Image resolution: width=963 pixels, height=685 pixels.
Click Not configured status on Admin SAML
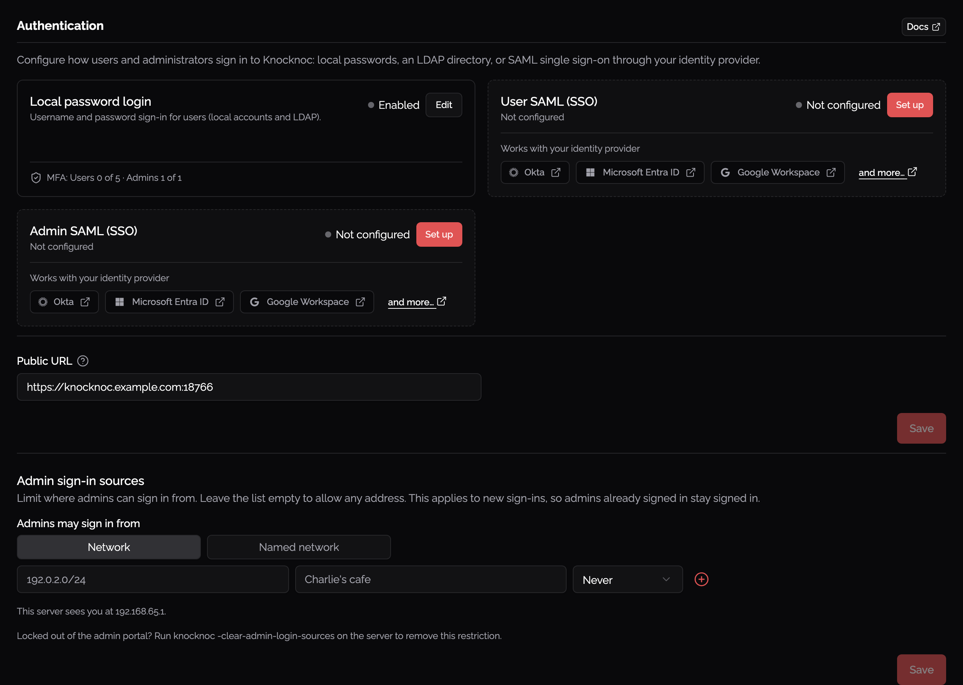point(368,234)
